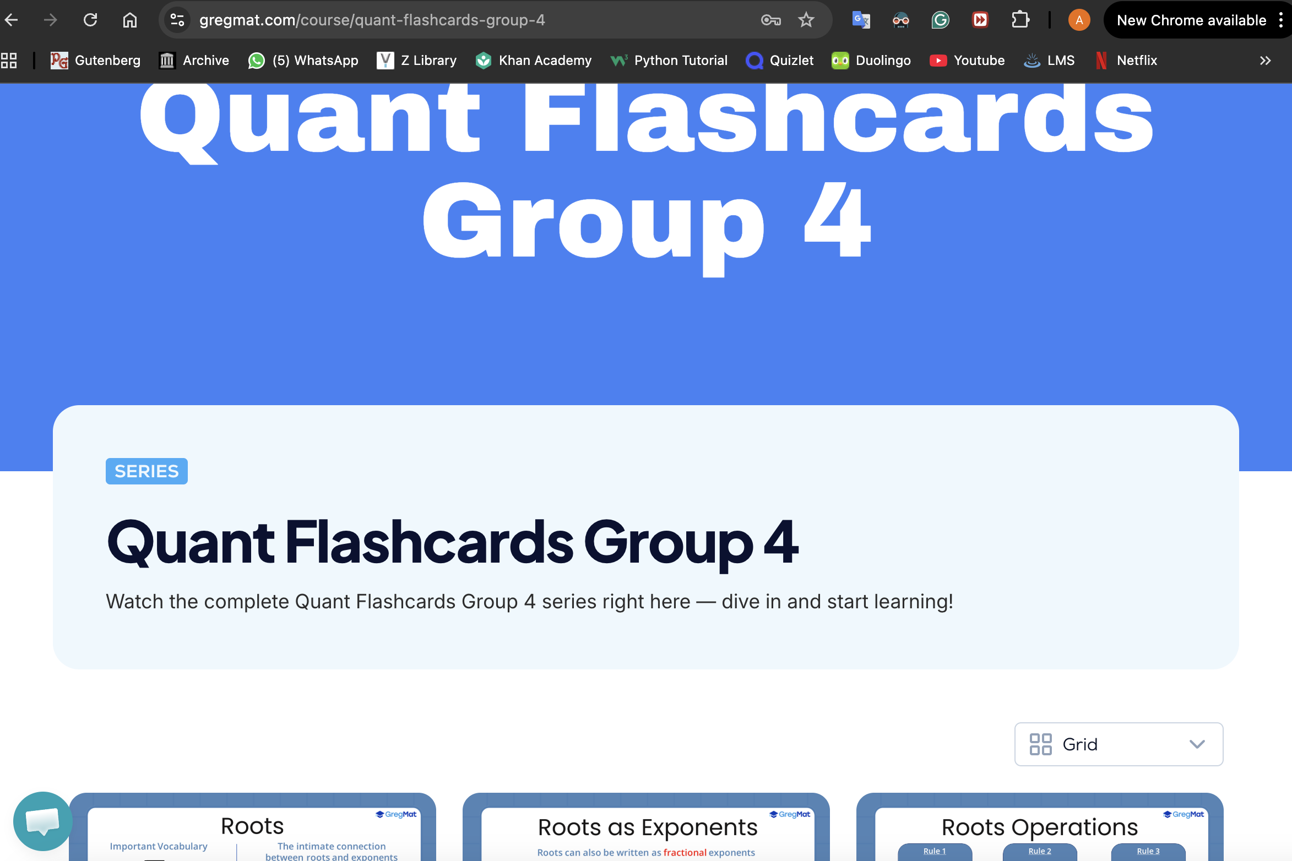Open the site information icon in the address bar
1292x861 pixels.
[177, 20]
